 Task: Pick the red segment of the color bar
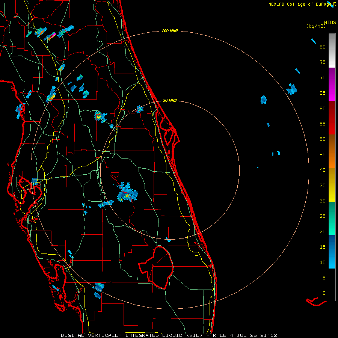332,118
